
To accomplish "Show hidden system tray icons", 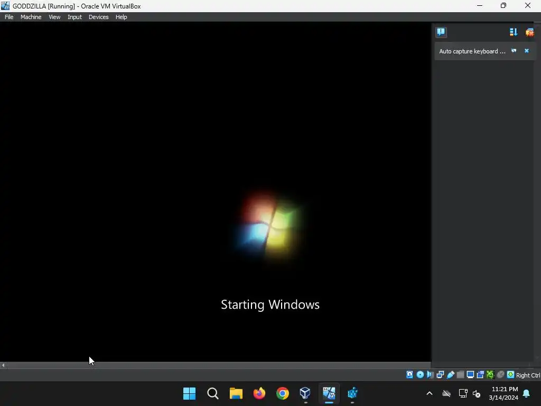I will [x=430, y=393].
